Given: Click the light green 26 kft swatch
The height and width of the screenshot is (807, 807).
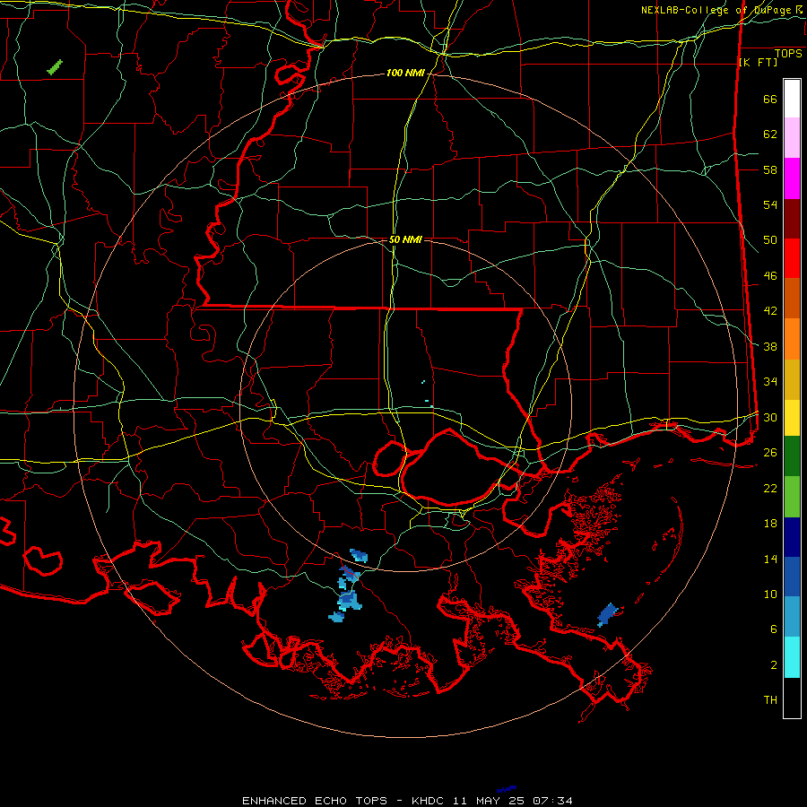Looking at the screenshot, I should (x=792, y=497).
